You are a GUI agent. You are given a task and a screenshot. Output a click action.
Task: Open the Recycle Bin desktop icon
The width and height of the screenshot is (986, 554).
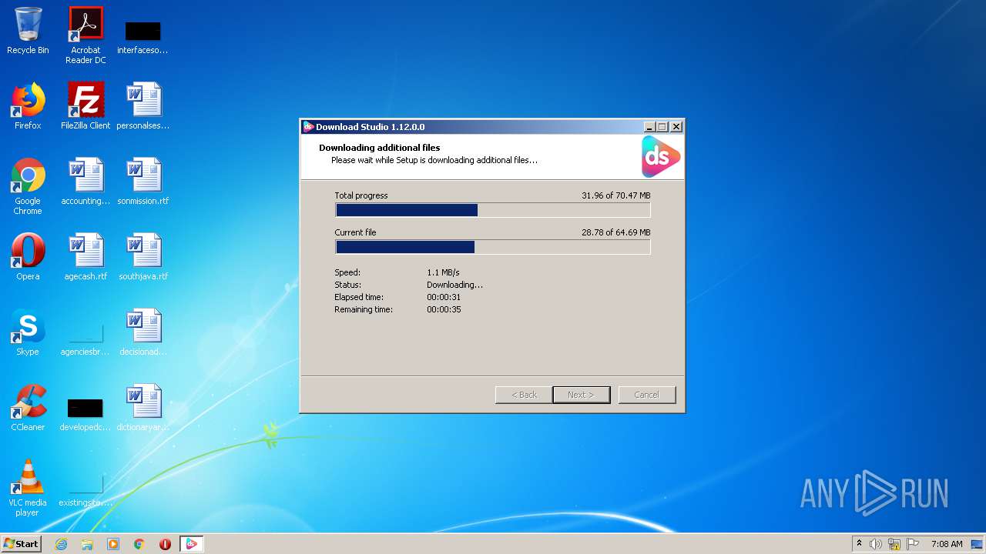coord(28,31)
